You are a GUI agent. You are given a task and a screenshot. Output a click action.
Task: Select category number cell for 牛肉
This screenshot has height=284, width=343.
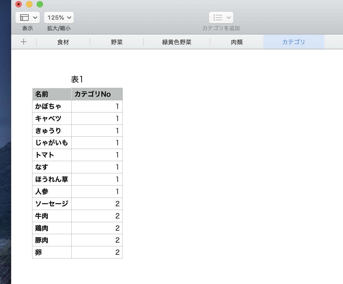click(x=97, y=216)
